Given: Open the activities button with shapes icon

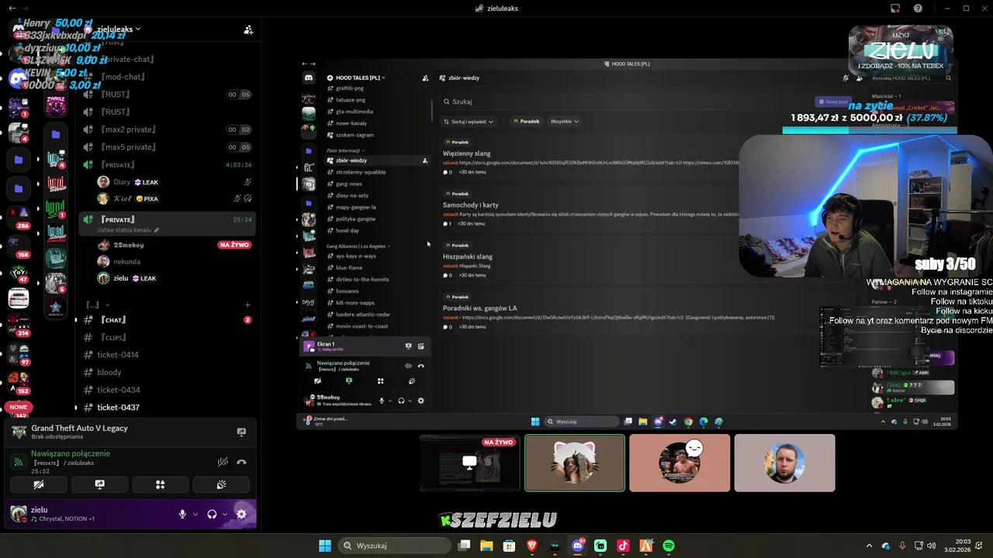Looking at the screenshot, I should (160, 484).
